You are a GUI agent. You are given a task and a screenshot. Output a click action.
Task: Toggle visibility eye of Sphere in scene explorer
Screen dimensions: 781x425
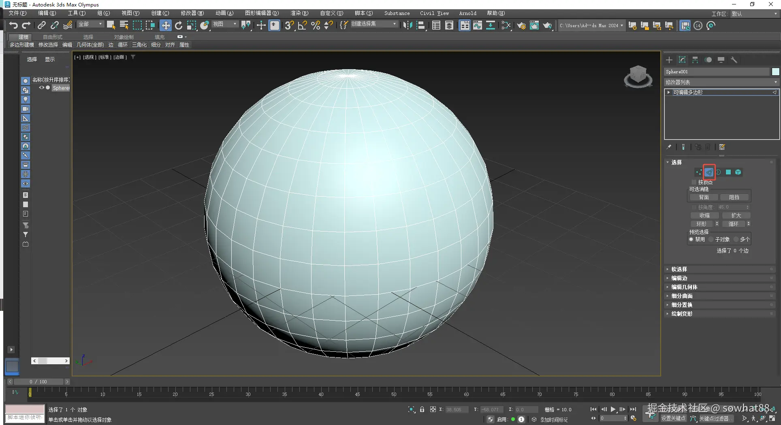point(41,87)
